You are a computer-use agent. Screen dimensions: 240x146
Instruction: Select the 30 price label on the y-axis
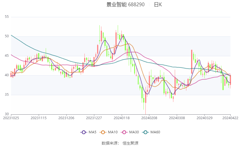click(7, 114)
